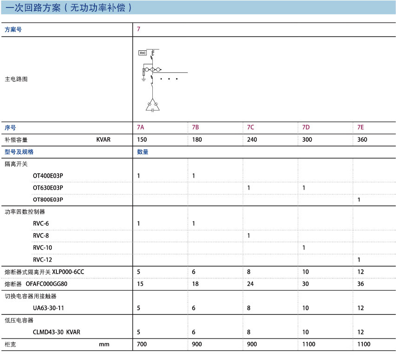Image resolution: width=396 pixels, height=360 pixels.
Task: Select the 熔断器式隔离开关 XLP000-6CC row label
Action: [44, 272]
